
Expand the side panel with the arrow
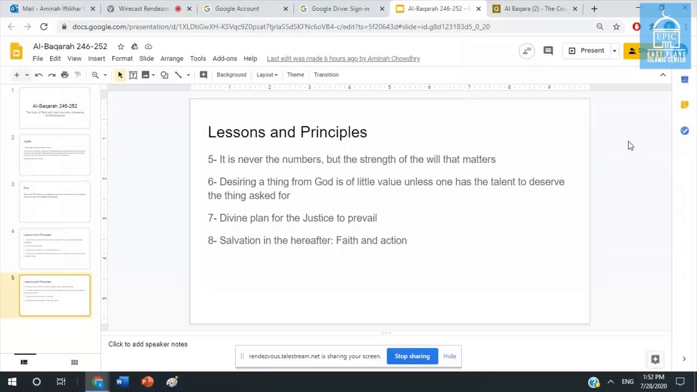pyautogui.click(x=684, y=359)
